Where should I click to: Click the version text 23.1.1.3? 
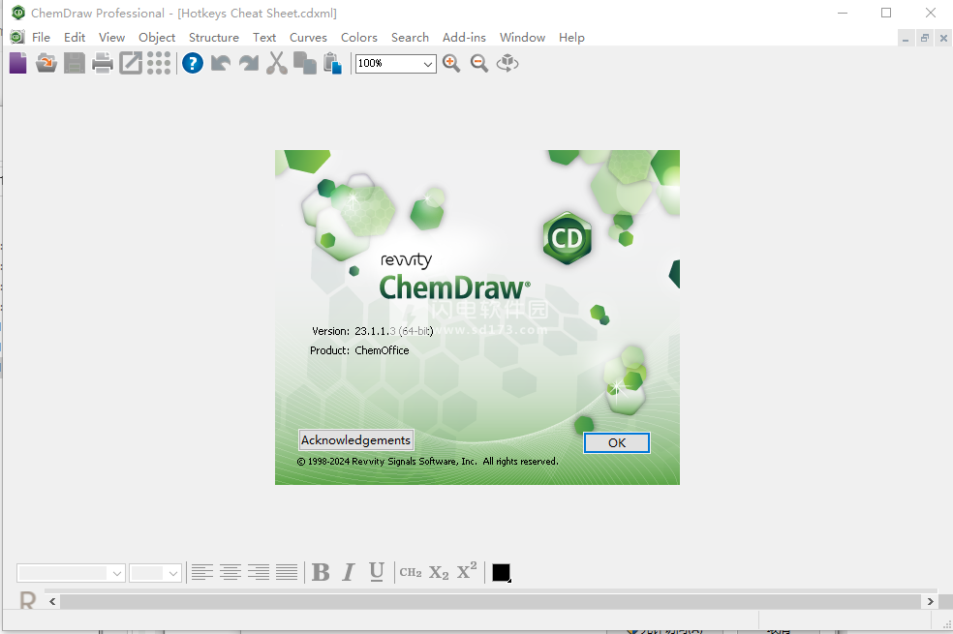[375, 331]
